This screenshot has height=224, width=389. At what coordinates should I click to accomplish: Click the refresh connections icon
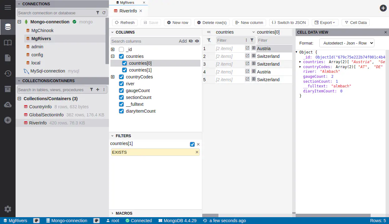(x=104, y=13)
